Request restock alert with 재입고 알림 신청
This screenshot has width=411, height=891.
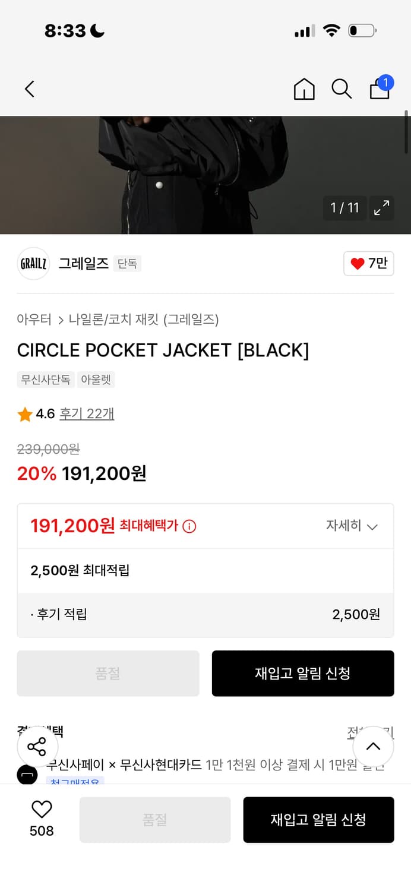point(303,674)
